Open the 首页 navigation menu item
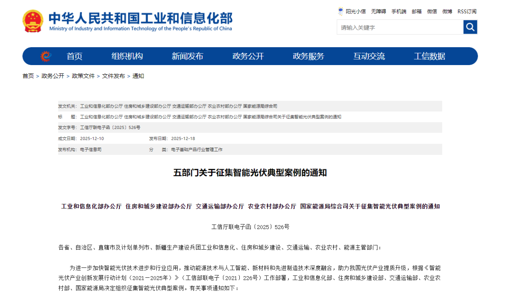Image resolution: width=508 pixels, height=300 pixels. click(74, 56)
